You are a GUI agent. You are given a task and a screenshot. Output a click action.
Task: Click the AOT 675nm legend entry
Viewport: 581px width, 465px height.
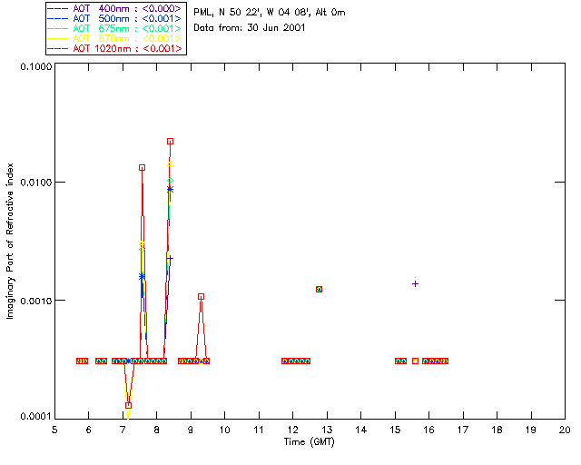click(114, 28)
